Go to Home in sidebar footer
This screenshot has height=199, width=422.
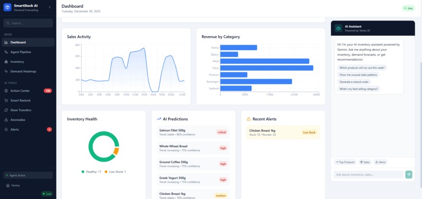coord(28,185)
